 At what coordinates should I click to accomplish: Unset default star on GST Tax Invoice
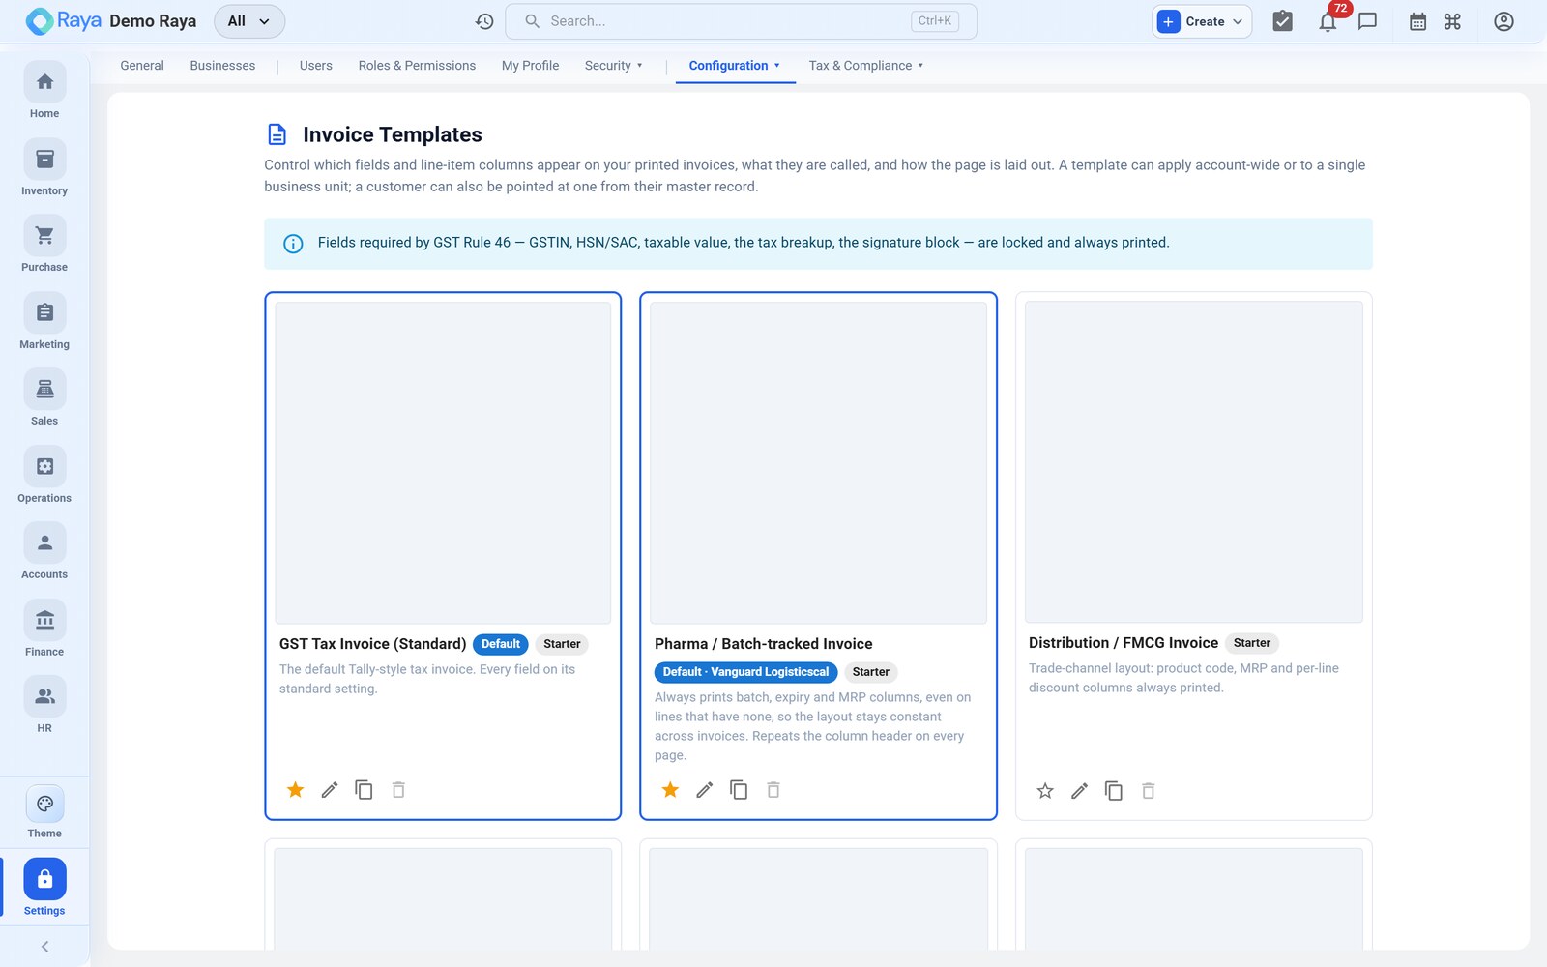(x=296, y=790)
